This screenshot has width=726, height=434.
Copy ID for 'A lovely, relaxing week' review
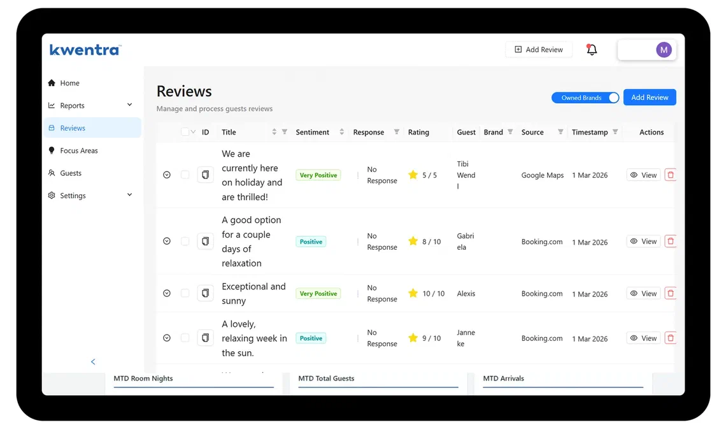pyautogui.click(x=205, y=338)
